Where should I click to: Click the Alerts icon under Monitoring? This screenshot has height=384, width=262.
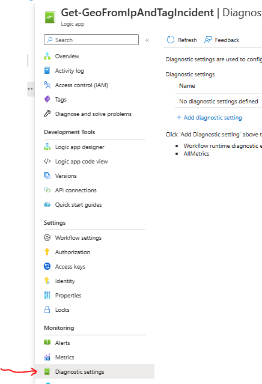point(47,343)
